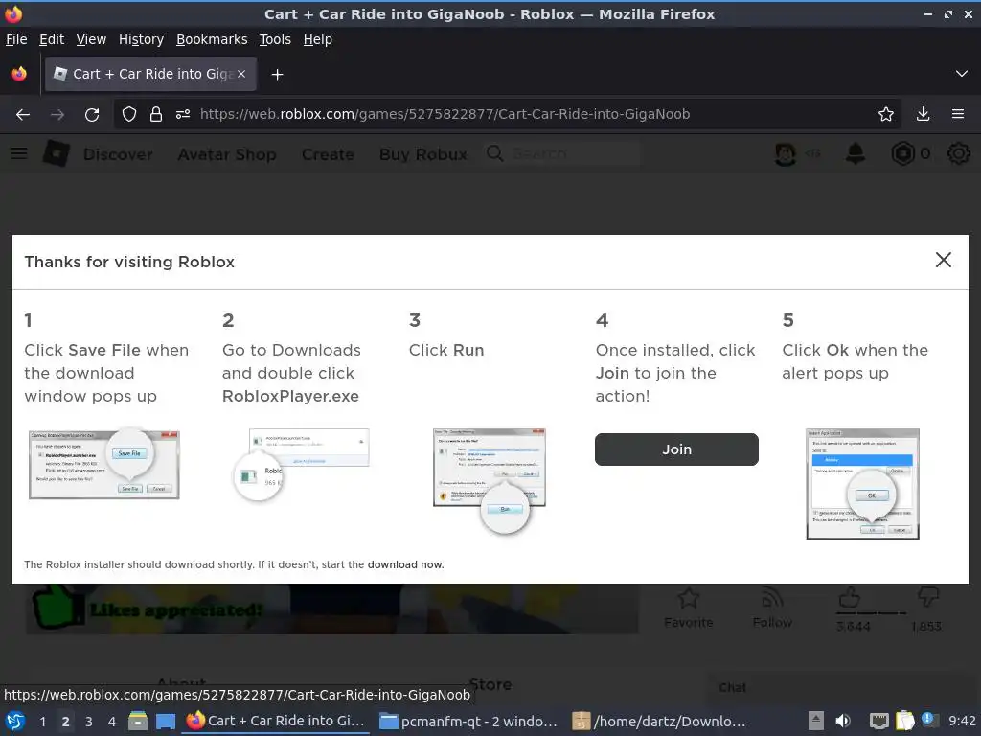Open the History menu
The width and height of the screenshot is (981, 736).
click(141, 39)
